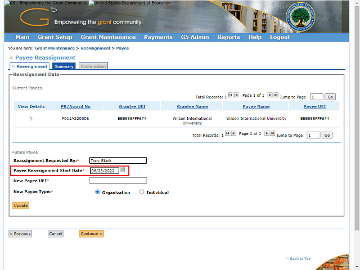Open the Main menu
This screenshot has height=270, width=360.
point(22,37)
